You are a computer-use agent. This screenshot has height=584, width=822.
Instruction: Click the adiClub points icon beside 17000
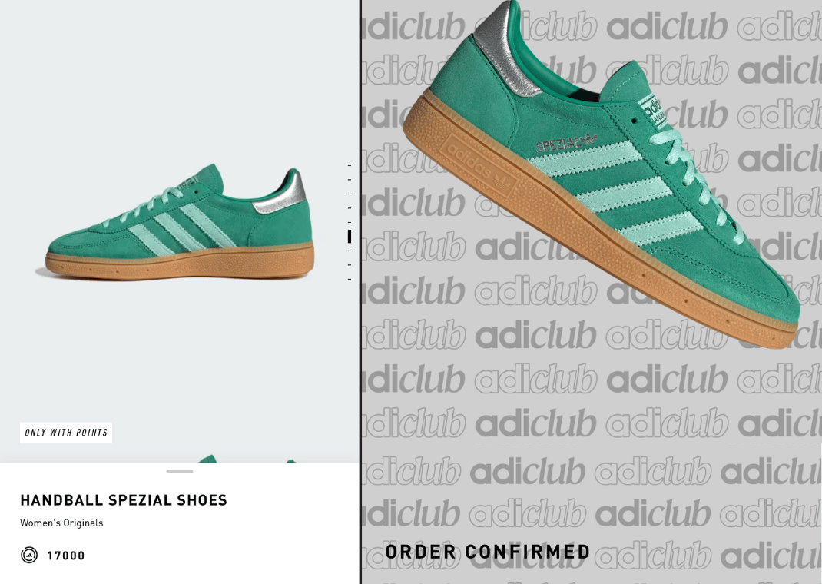tap(29, 555)
